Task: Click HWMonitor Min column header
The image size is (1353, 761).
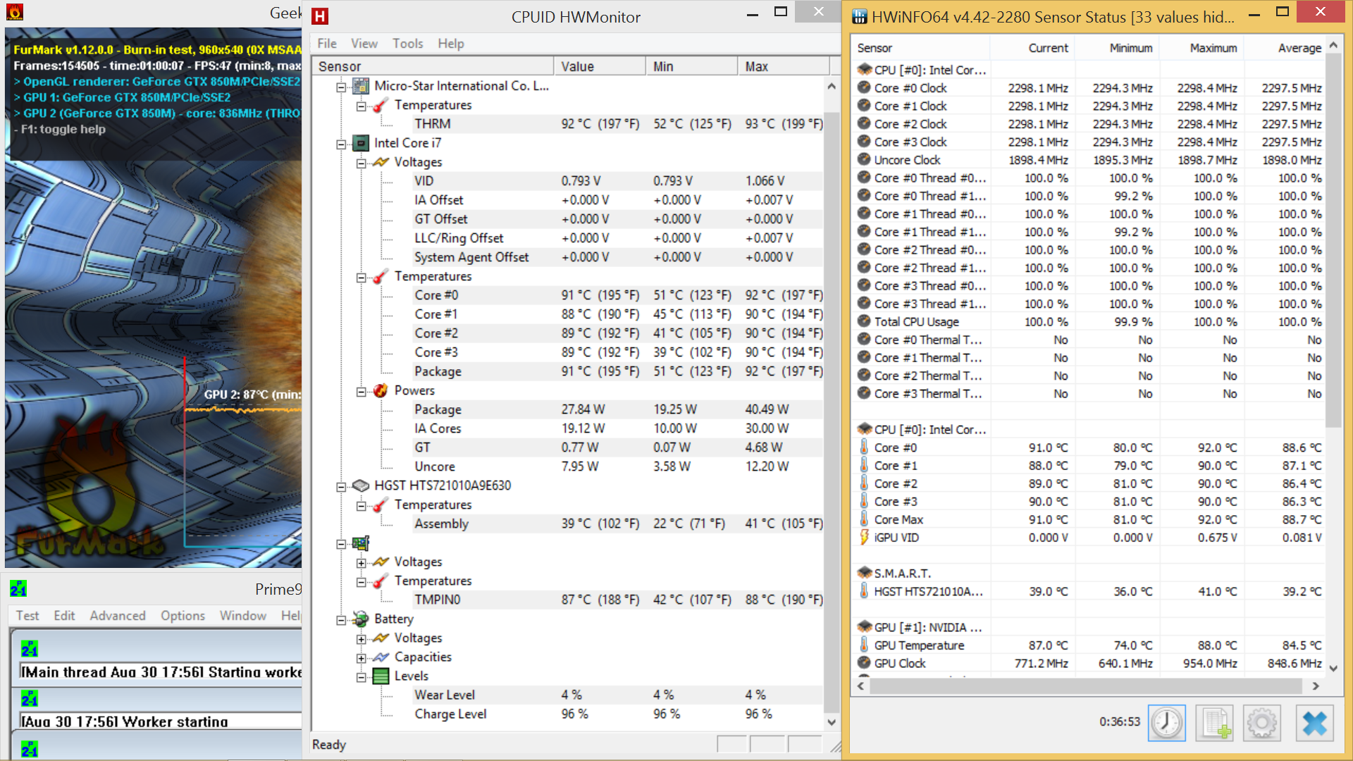Action: coord(692,66)
